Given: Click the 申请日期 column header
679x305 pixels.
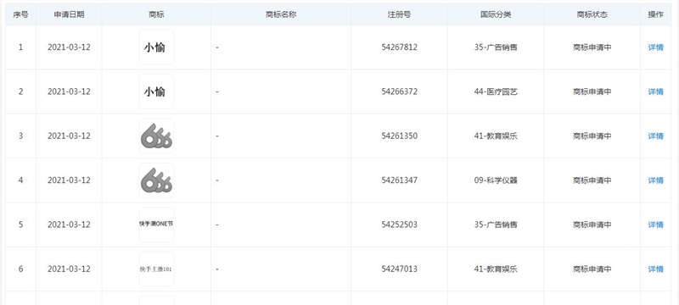Looking at the screenshot, I should 69,14.
